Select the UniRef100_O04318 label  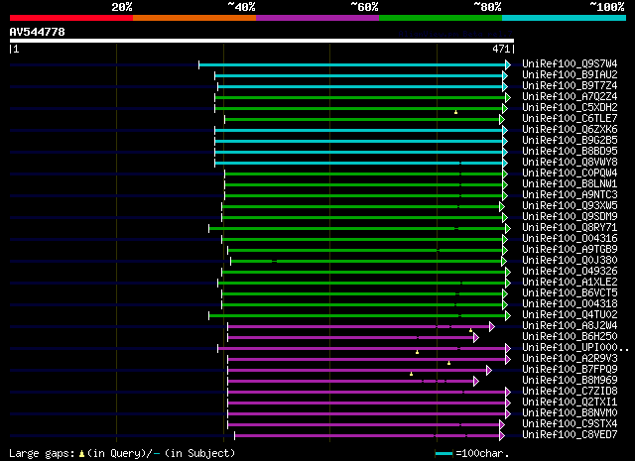coord(570,304)
